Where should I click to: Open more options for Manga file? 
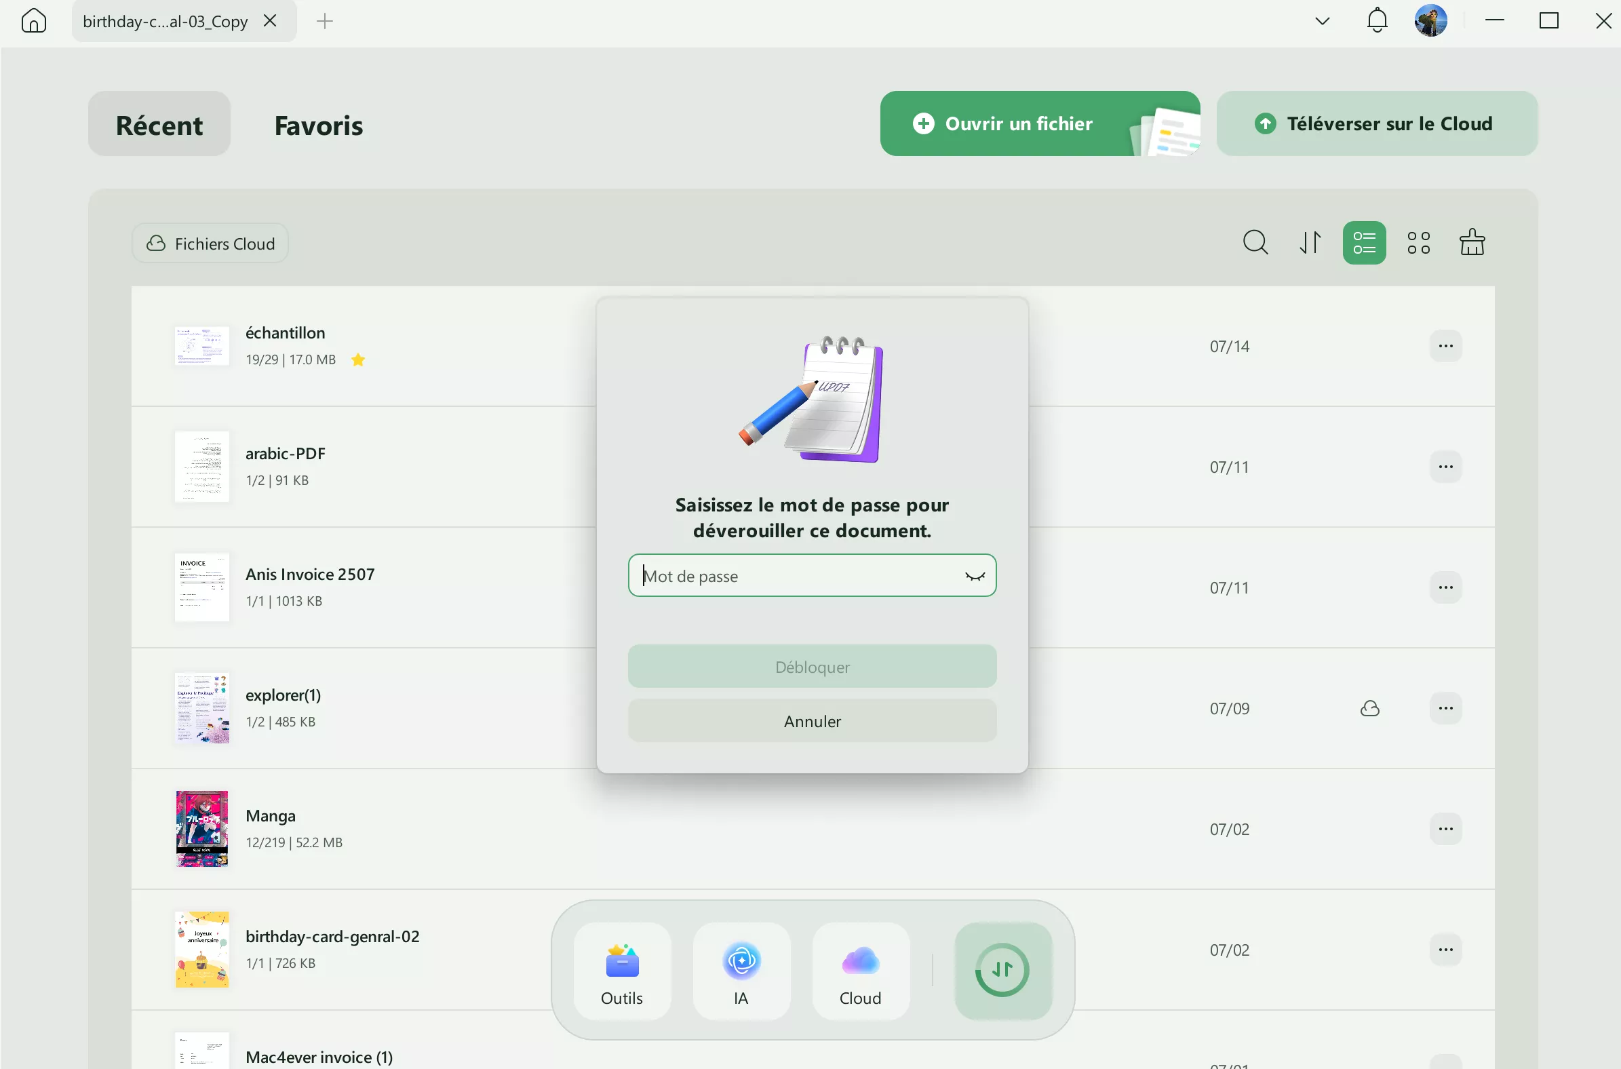(x=1445, y=829)
